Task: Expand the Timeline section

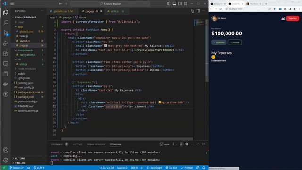Action: click(29, 163)
